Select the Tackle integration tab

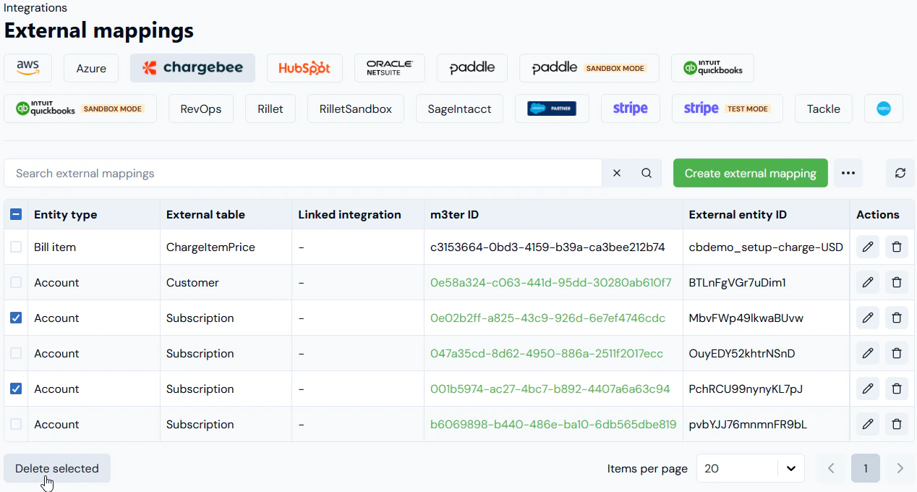click(x=824, y=109)
